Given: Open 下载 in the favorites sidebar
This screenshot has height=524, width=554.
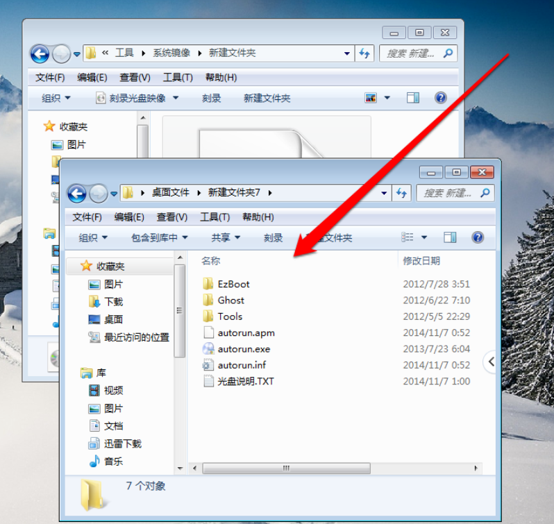Looking at the screenshot, I should [x=112, y=302].
